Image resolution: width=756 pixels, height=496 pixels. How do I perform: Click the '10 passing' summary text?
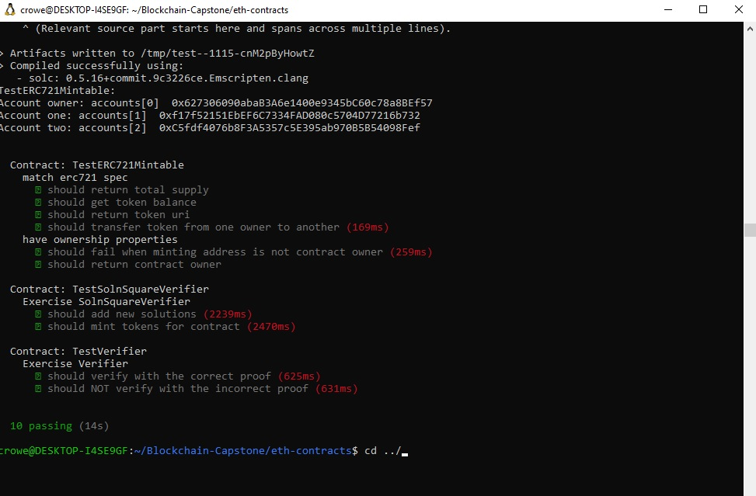pyautogui.click(x=41, y=426)
